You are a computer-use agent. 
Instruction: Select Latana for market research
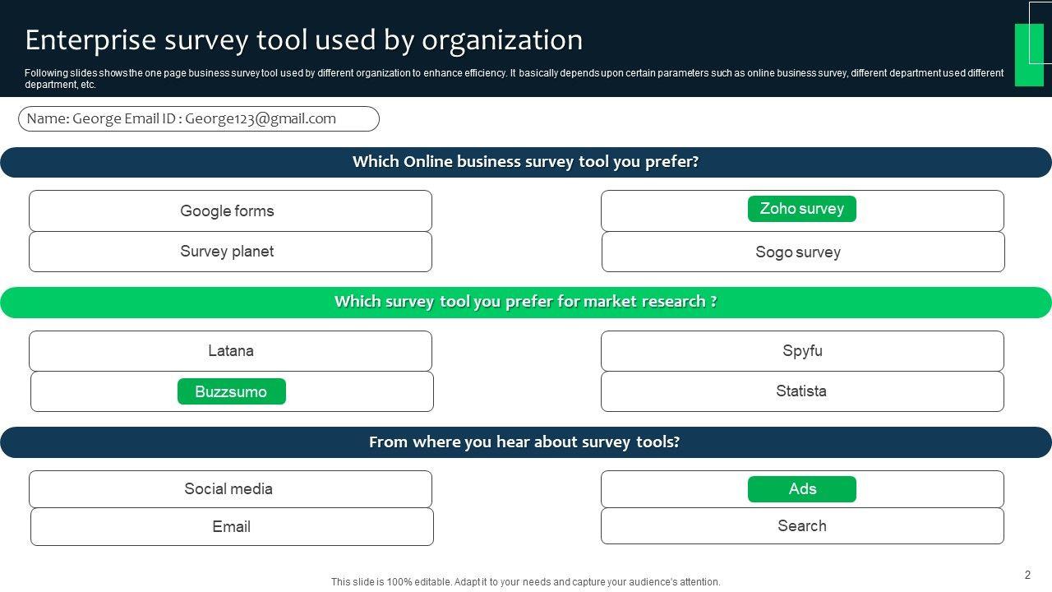230,351
